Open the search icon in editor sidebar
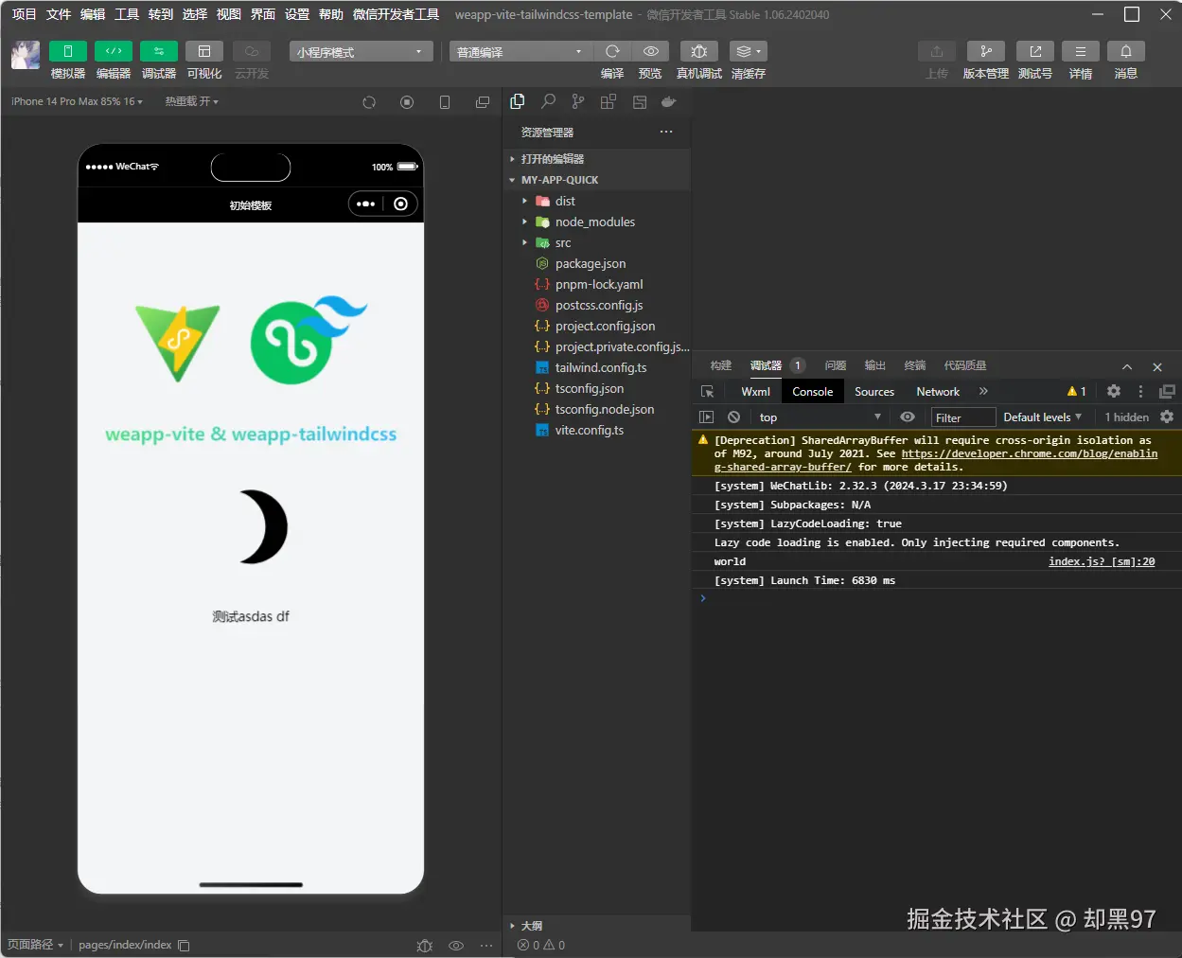 [548, 101]
